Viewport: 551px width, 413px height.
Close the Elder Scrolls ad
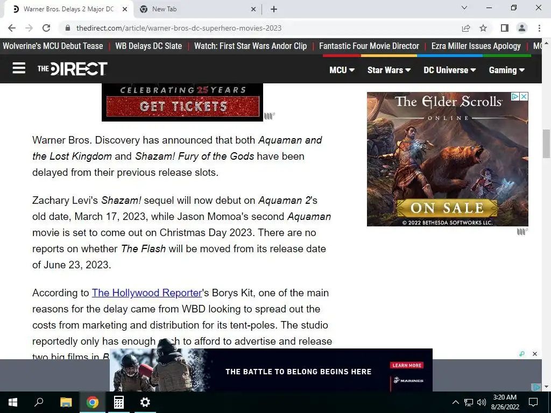tap(524, 96)
